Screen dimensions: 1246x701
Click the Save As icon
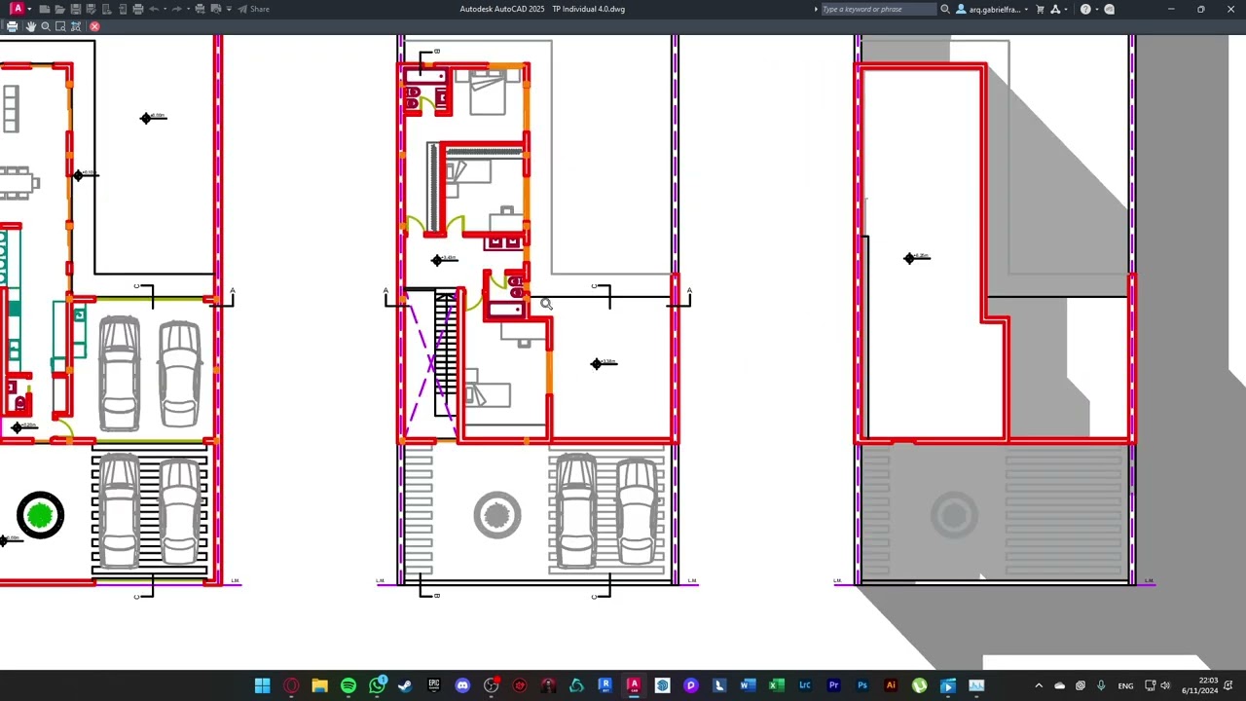(x=92, y=9)
